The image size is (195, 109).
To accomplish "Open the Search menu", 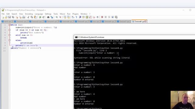I will click(14, 14).
